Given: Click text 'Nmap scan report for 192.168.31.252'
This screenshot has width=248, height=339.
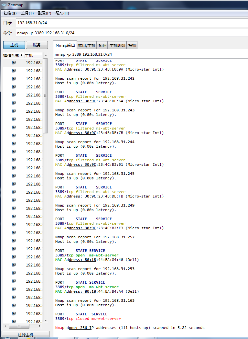Looking at the screenshot, I should click(95, 237).
